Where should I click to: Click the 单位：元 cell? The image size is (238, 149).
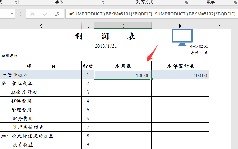pos(200,53)
